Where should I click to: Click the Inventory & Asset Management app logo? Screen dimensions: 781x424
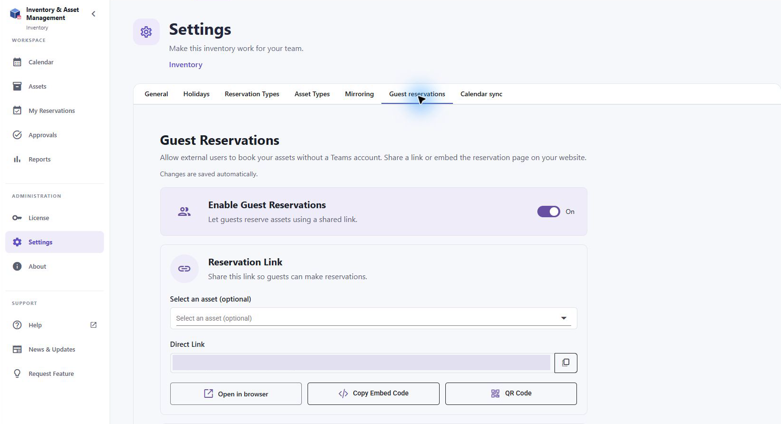pos(16,14)
